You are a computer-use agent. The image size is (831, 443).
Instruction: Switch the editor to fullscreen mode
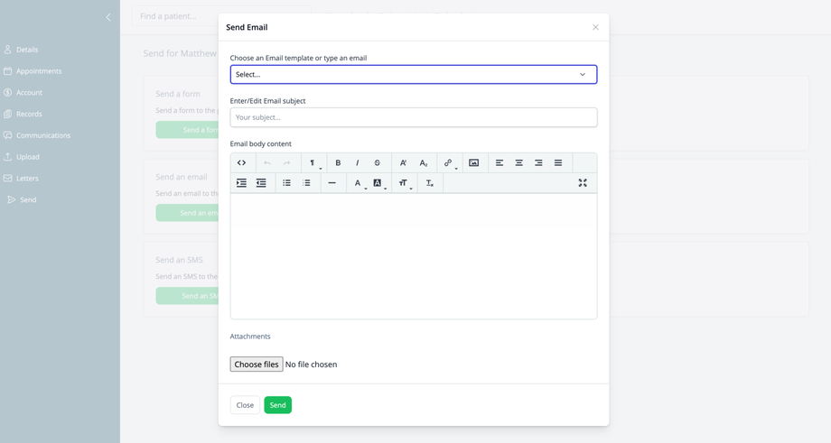(583, 183)
